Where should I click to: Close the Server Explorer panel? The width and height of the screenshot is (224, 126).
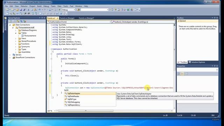click(x=44, y=18)
